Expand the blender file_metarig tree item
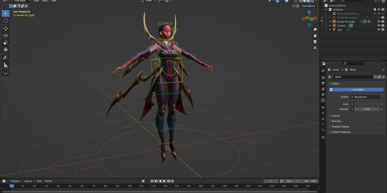387x193 pixels. (x=330, y=17)
